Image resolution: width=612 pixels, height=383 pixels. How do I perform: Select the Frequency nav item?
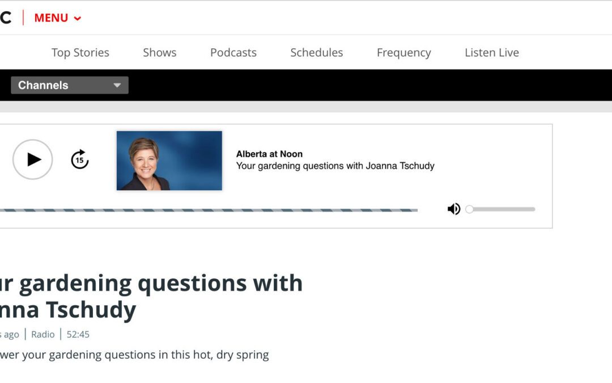pos(403,52)
